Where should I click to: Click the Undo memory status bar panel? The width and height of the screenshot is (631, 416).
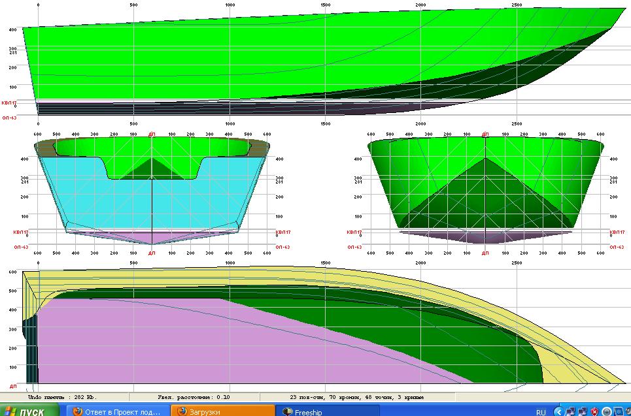(63, 396)
